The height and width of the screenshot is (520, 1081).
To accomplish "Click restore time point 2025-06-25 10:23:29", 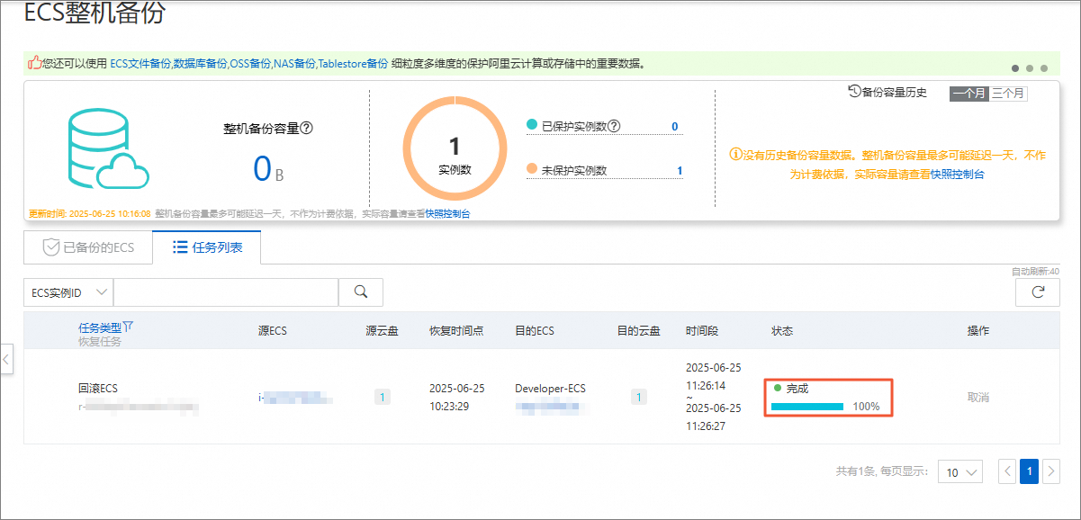I will 457,397.
